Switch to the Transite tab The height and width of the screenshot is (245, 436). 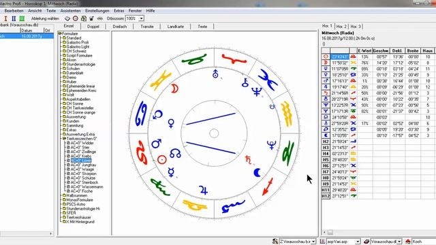[147, 27]
